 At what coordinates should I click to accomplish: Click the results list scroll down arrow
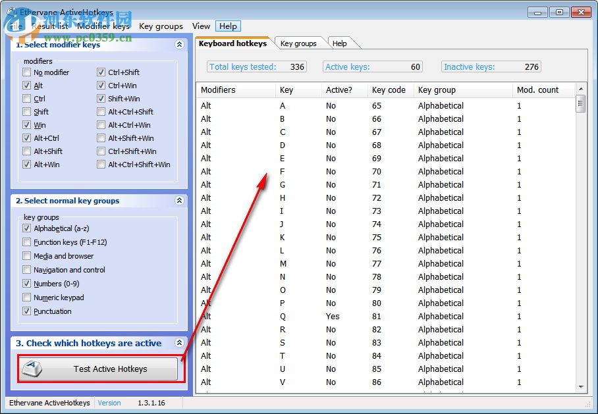(581, 388)
